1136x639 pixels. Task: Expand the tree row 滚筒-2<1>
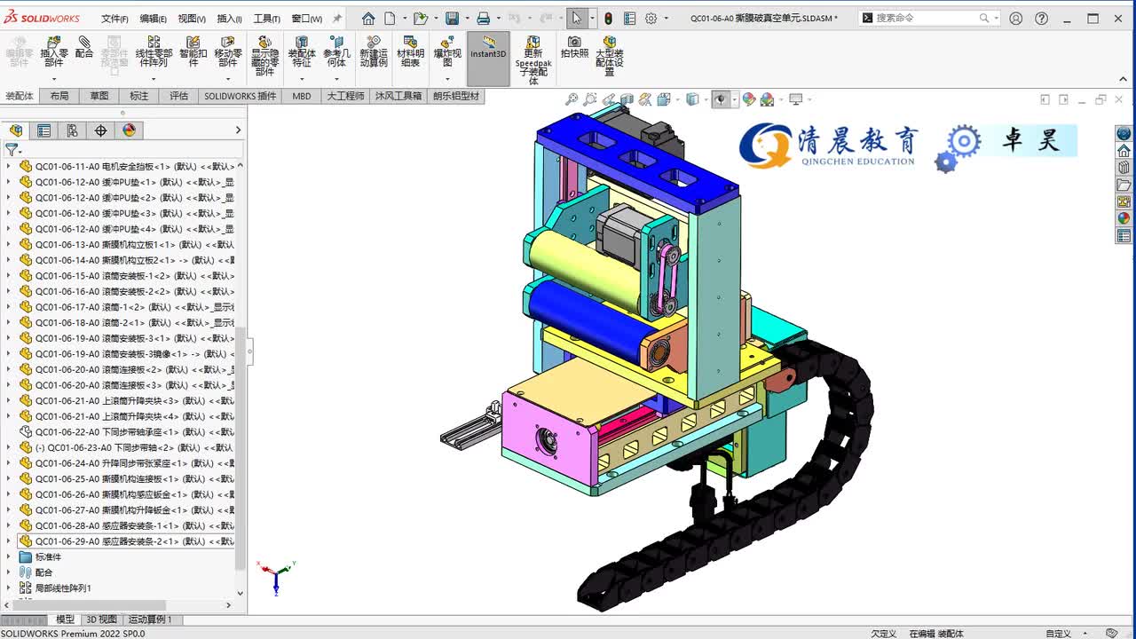pos(8,322)
